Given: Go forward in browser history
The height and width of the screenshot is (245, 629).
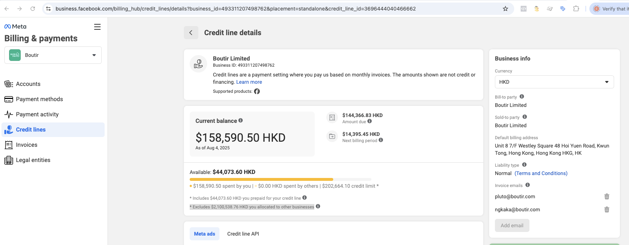Looking at the screenshot, I should coord(20,9).
